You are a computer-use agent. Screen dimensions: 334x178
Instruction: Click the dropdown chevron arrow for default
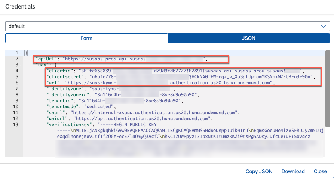coord(324,26)
